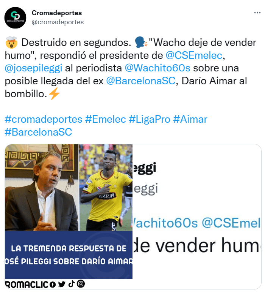Viewport: 265px width, 294px height.
Task: Click the Facebook icon in image footer
Action: 53,285
